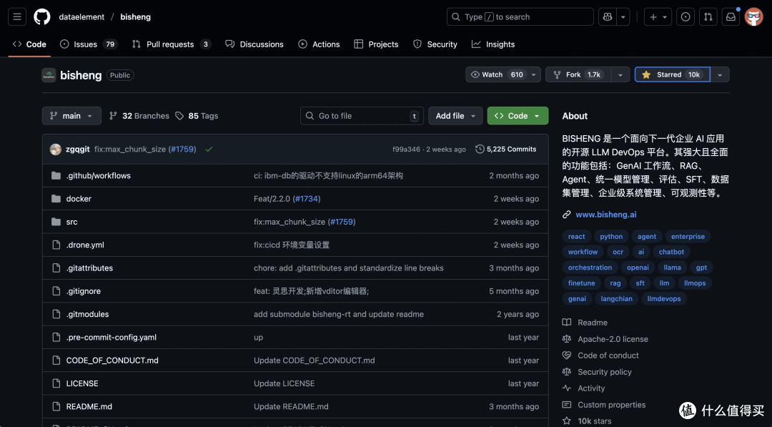Open the main branch selector dropdown
Viewport: 772px width, 427px height.
pyautogui.click(x=71, y=116)
